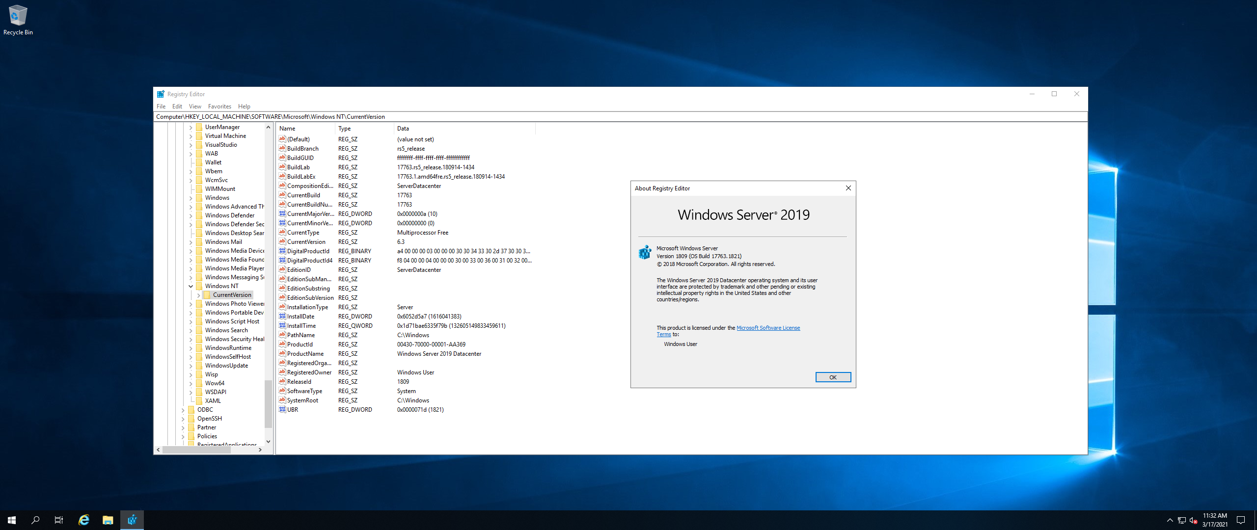The height and width of the screenshot is (530, 1257).
Task: Expand the Wow64 tree node
Action: click(191, 383)
